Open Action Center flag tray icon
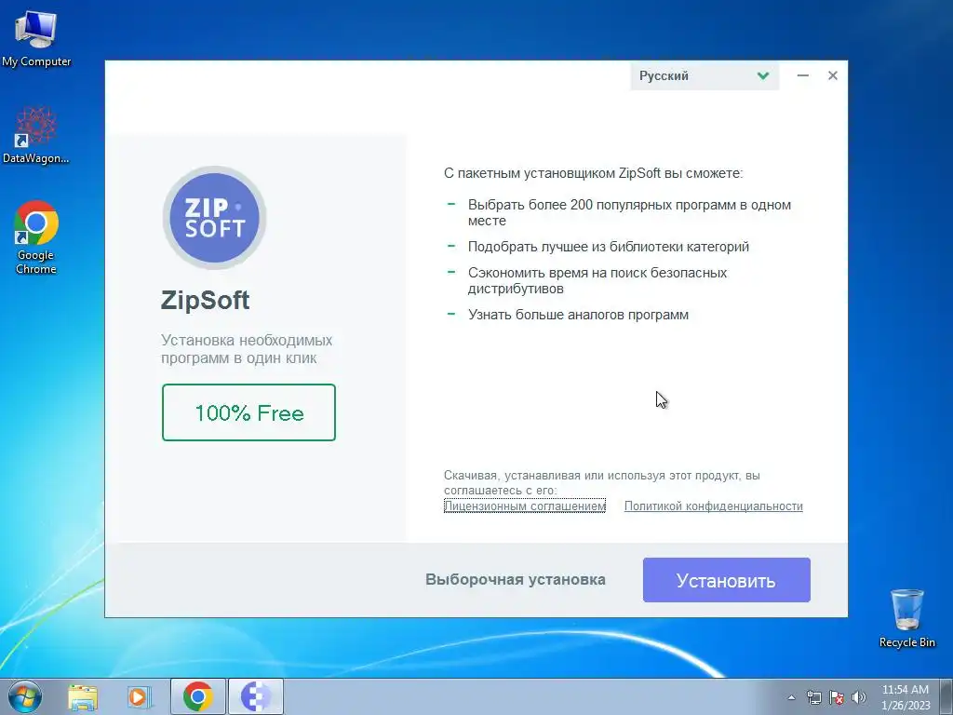This screenshot has width=953, height=715. (x=837, y=697)
